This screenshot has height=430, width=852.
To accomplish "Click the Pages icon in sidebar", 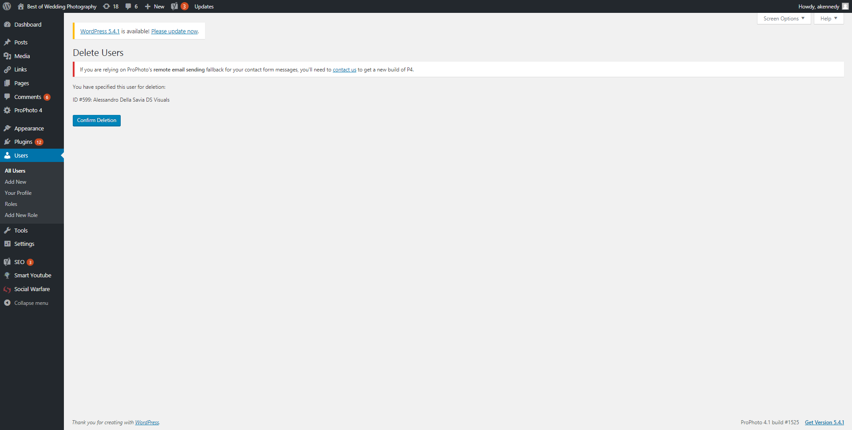I will (x=7, y=83).
